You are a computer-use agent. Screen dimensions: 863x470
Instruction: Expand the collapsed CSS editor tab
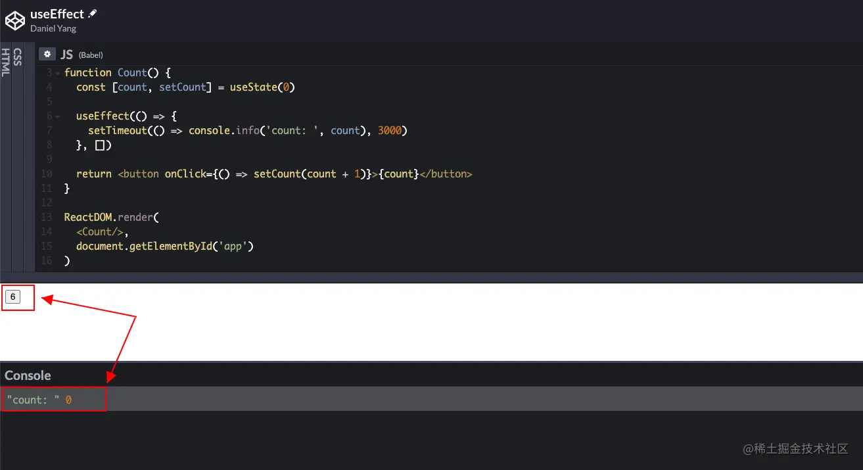click(17, 57)
